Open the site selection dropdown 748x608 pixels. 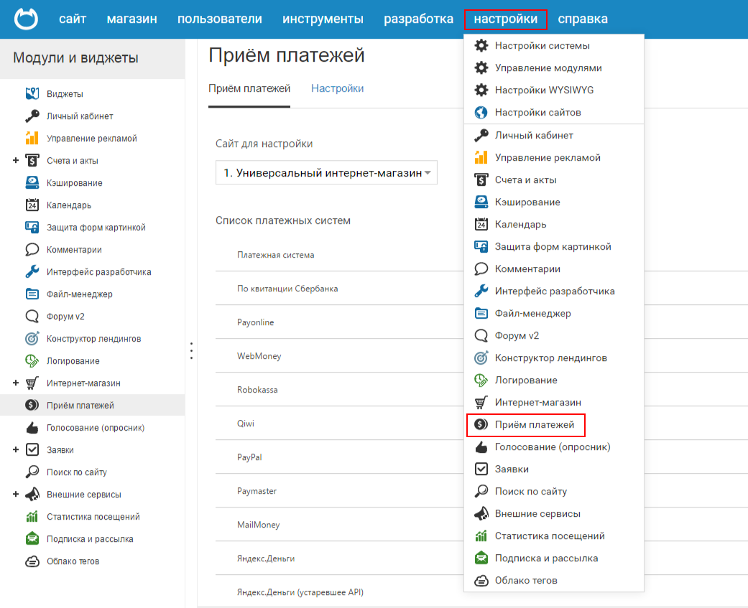pos(326,173)
